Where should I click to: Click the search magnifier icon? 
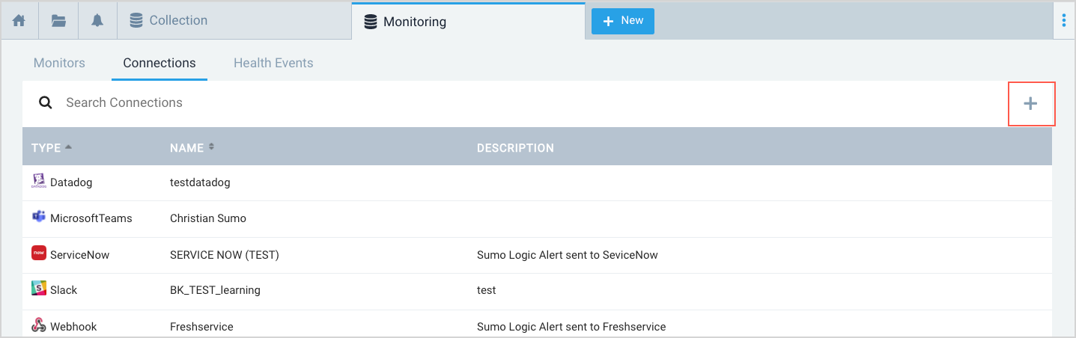click(46, 103)
